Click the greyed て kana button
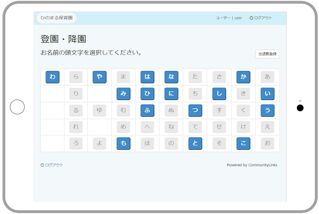 195,127
